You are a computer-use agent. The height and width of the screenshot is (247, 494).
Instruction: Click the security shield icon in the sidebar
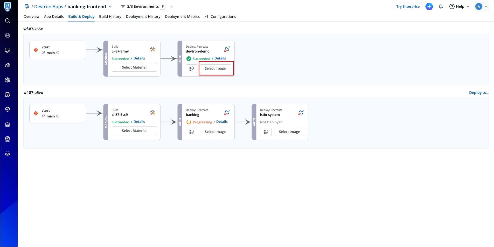[x=8, y=109]
